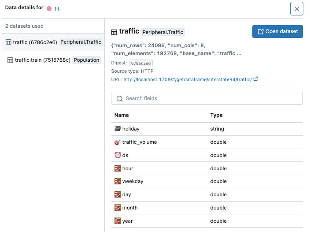
Task: Click the Population tag on traffic.train
Action: [x=86, y=60]
